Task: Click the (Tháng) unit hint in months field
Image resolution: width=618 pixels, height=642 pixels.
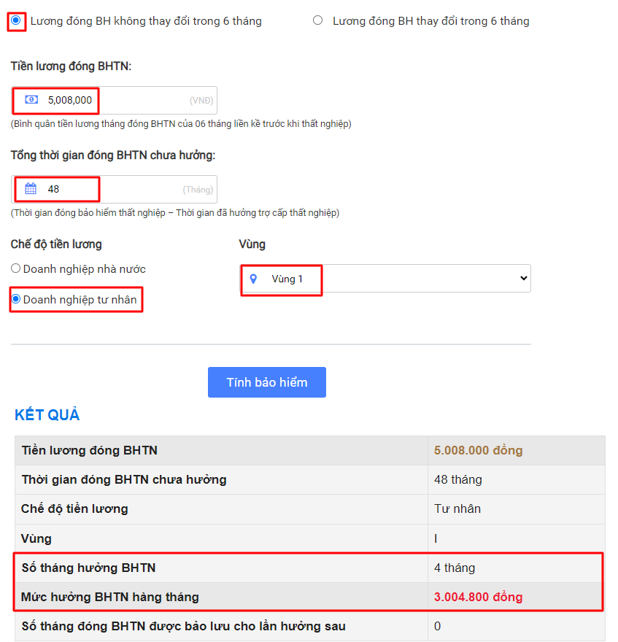Action: (x=198, y=190)
